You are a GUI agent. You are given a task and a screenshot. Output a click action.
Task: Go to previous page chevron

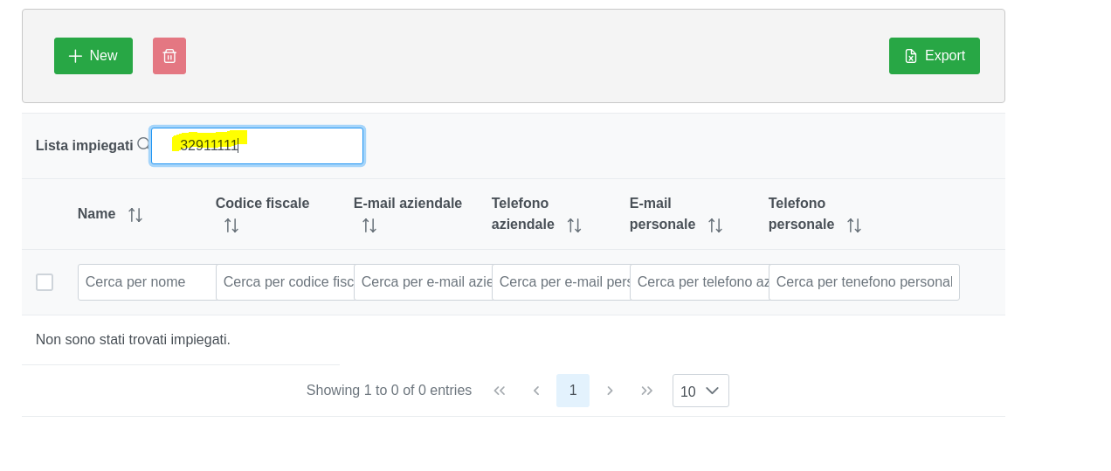point(536,391)
